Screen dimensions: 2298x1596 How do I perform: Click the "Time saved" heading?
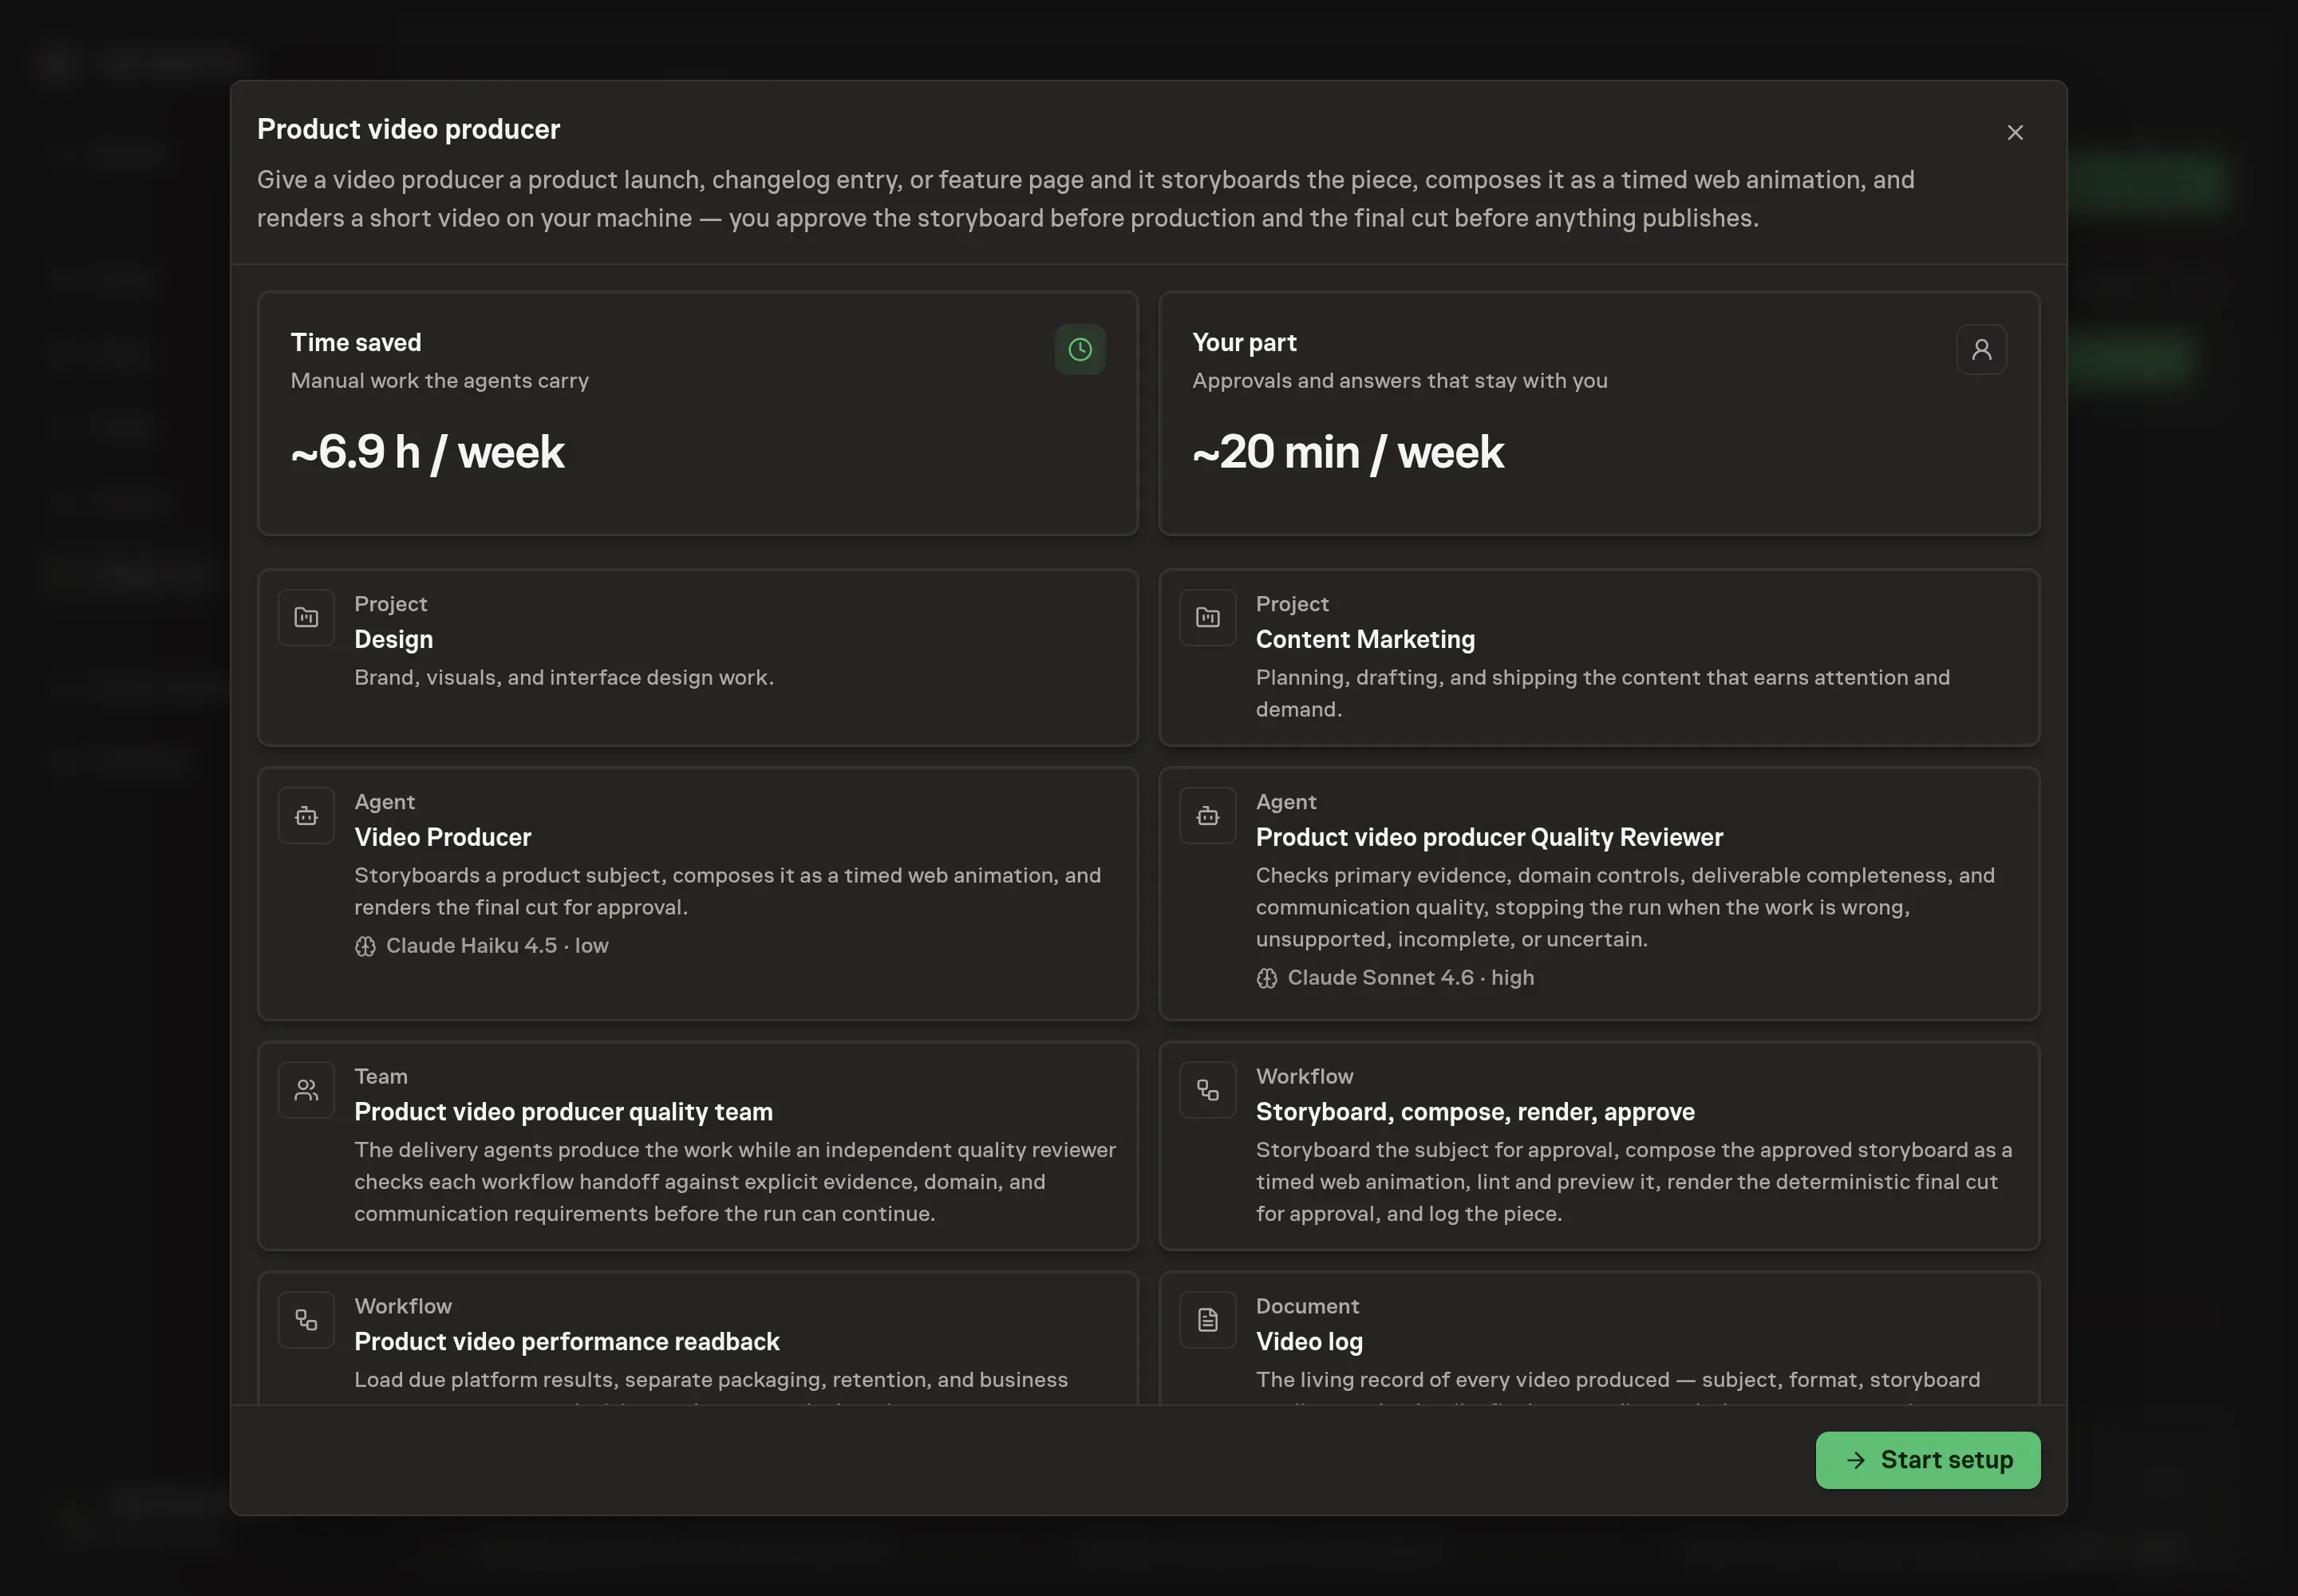pos(356,343)
